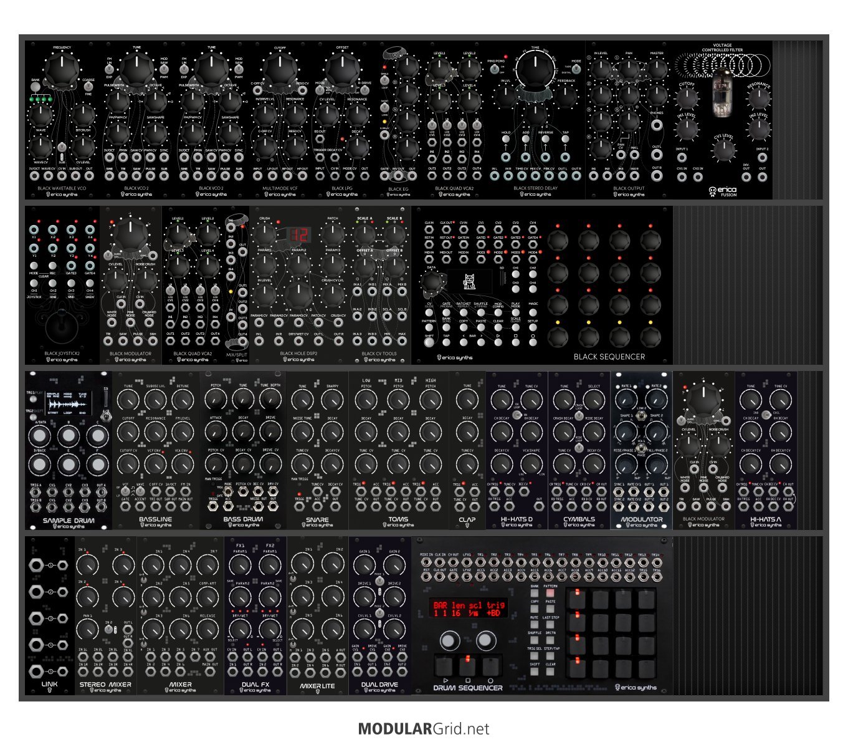
Task: Click the BANK button on the Black Wavetable VCO
Action: coord(36,87)
